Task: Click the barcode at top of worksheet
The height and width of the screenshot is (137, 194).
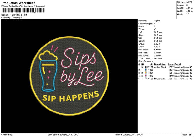Action: 23,10
